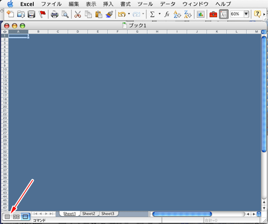
Task: Open the Chart Wizard icon
Action: pos(200,14)
